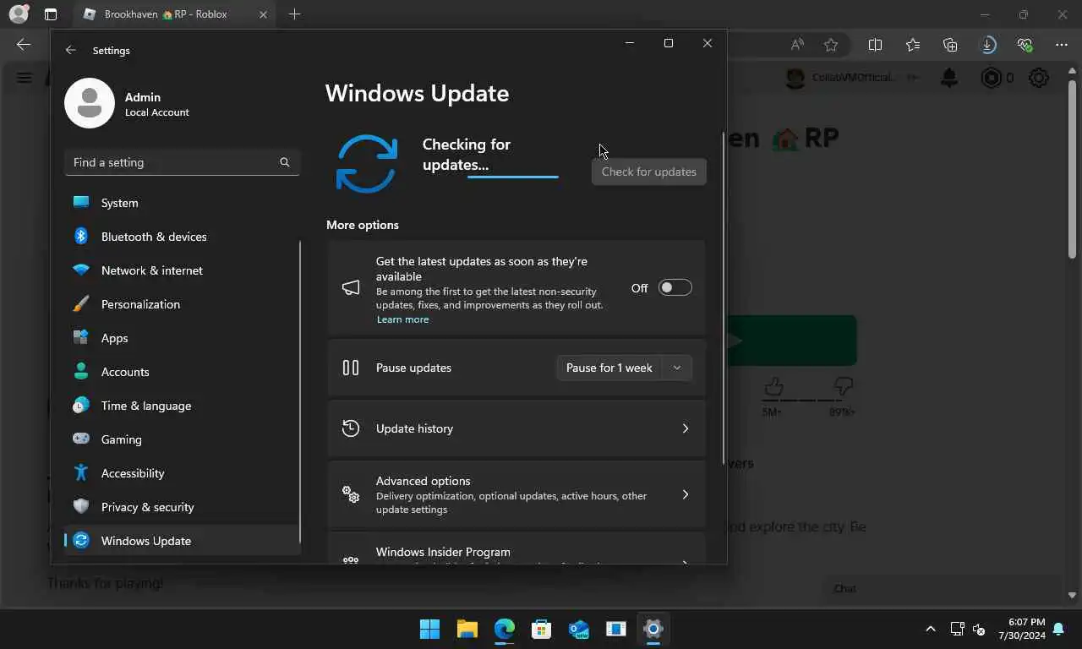Image resolution: width=1082 pixels, height=649 pixels.
Task: Open Edge browser essentials heart icon
Action: pos(1025,45)
